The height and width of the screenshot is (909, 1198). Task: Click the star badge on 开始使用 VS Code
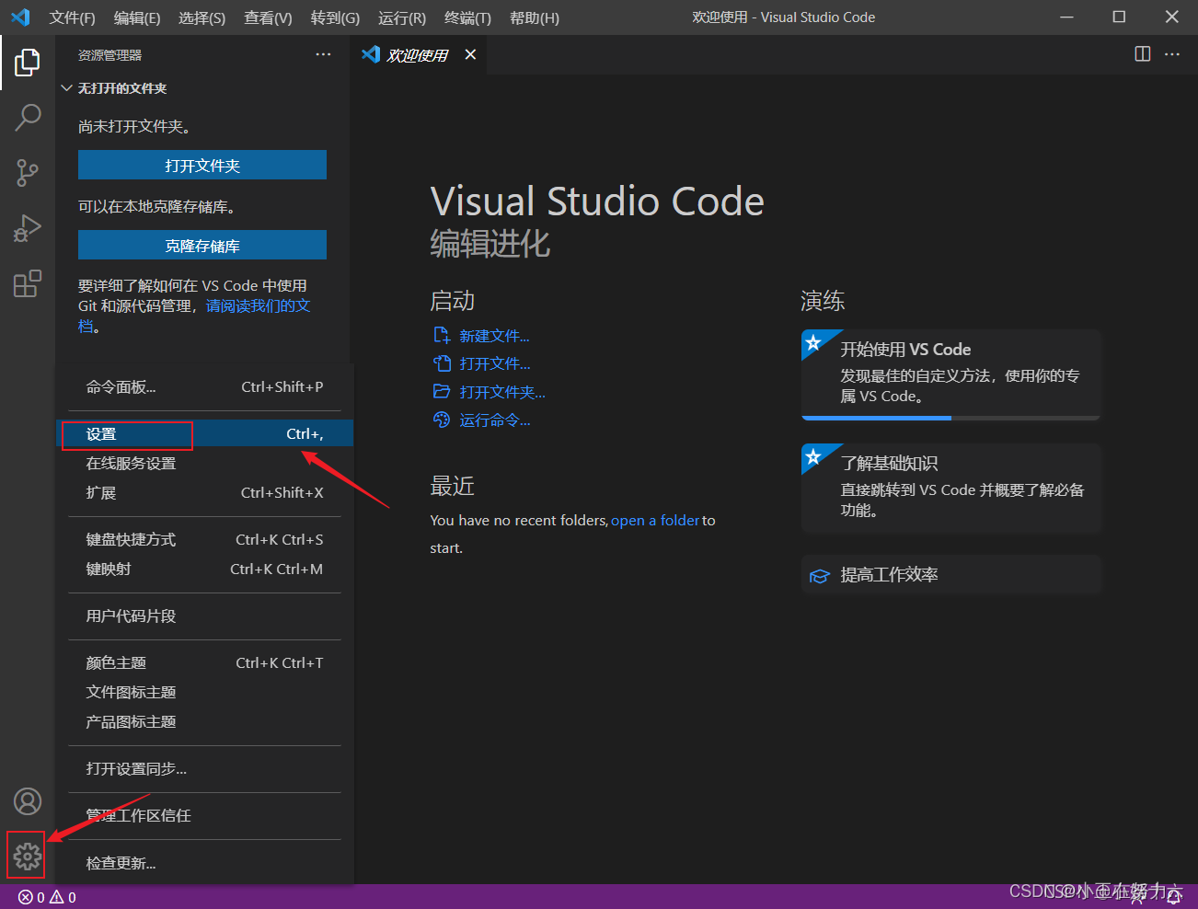pos(813,343)
